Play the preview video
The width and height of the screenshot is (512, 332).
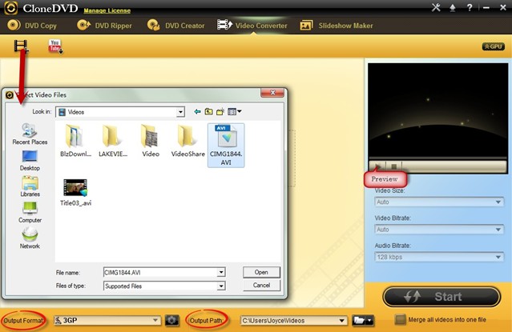pos(378,166)
